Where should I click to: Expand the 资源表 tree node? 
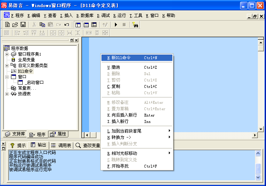click(7, 94)
